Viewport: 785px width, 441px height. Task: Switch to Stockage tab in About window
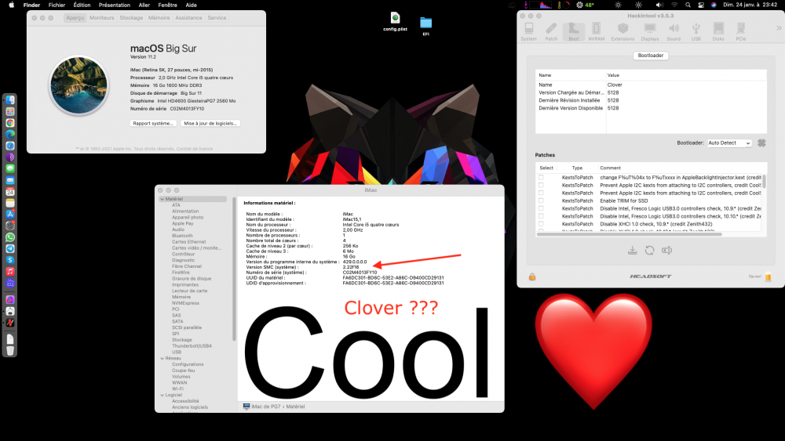(x=131, y=17)
